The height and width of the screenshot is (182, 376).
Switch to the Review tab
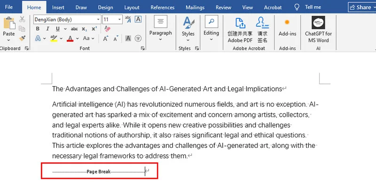[x=223, y=8]
